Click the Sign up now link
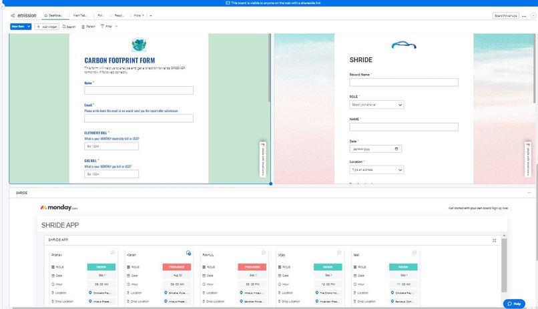 (499, 208)
